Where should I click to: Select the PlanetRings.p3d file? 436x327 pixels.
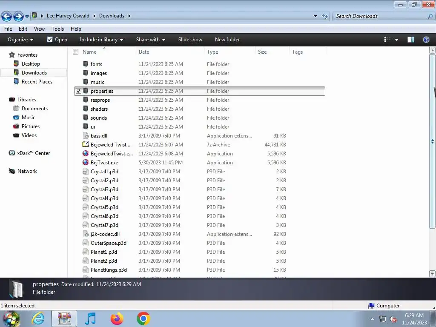pos(109,270)
